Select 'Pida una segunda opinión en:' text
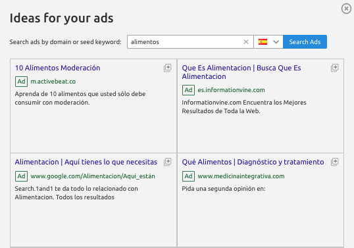354x248 pixels. (224, 189)
